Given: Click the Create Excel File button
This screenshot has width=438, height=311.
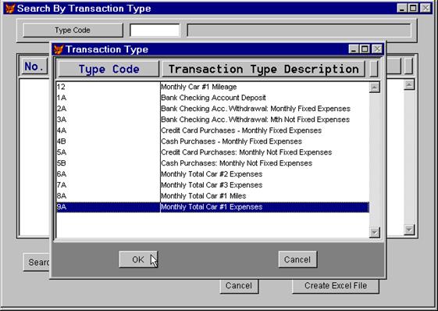Looking at the screenshot, I should pyautogui.click(x=336, y=285).
